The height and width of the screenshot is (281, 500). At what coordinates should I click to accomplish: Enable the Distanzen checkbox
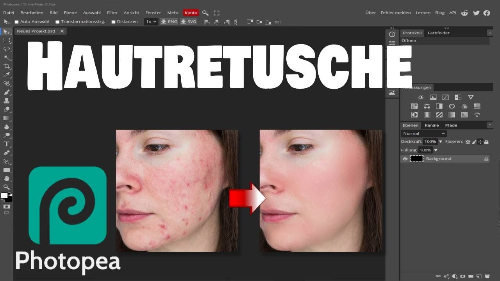click(x=113, y=22)
